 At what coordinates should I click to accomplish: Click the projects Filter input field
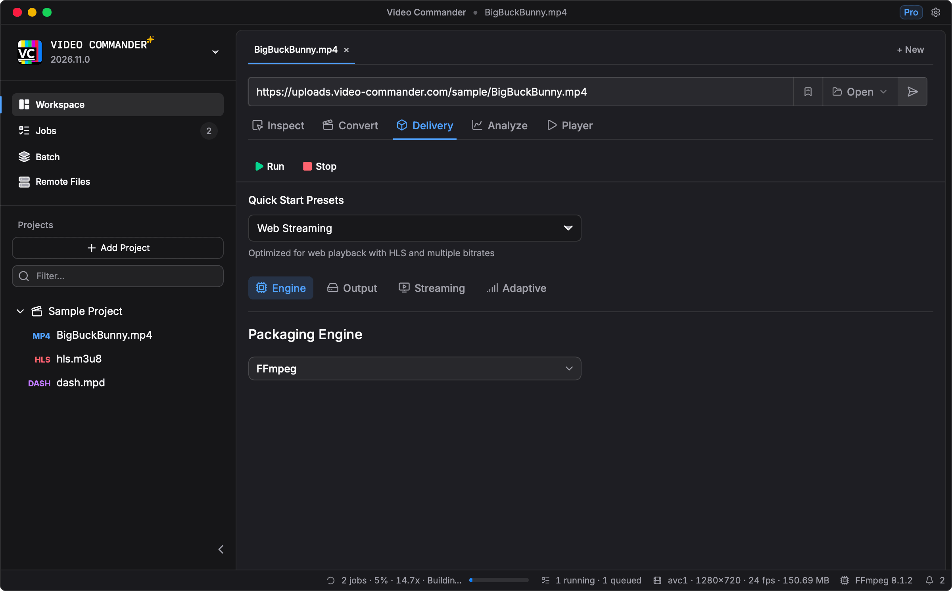118,276
